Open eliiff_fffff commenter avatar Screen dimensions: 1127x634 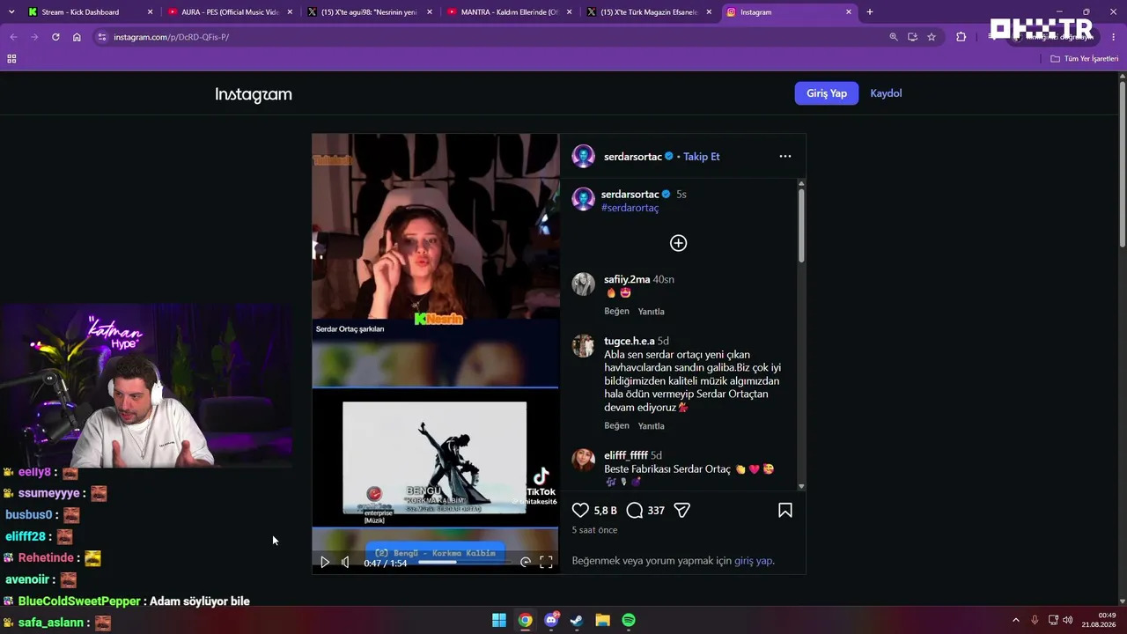(x=583, y=460)
